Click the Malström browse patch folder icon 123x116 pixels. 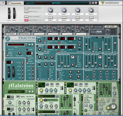pos(30,92)
